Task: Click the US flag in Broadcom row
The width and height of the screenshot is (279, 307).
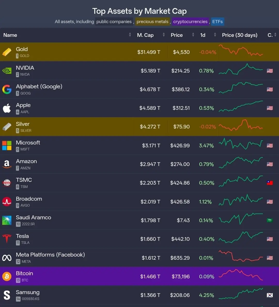Action: coord(270,202)
